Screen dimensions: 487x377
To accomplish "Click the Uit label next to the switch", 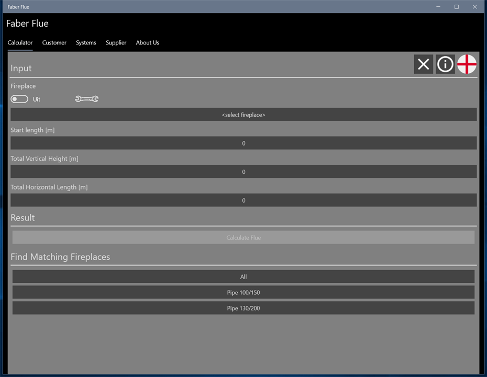I will click(37, 99).
